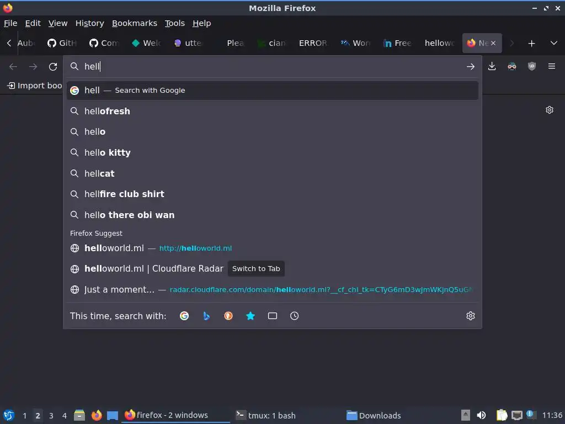This screenshot has height=424, width=565.
Task: Switch to workspace 4 in the taskbar
Action: [x=65, y=416]
